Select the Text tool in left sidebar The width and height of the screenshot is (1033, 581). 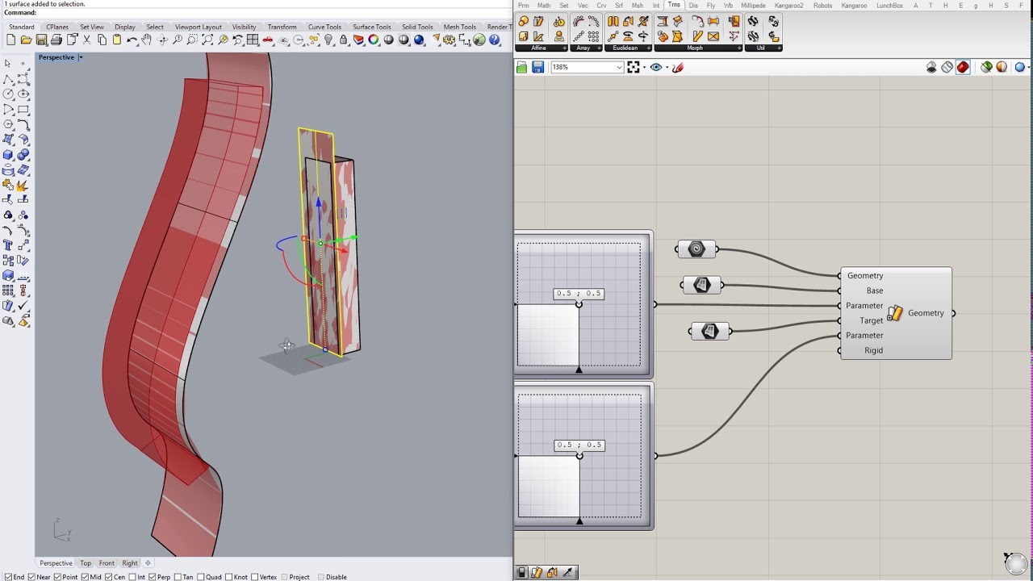click(x=8, y=245)
